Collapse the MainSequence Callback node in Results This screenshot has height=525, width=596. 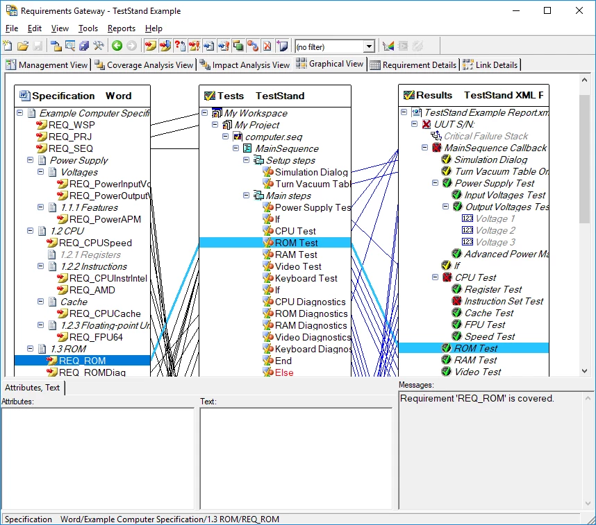tap(425, 148)
